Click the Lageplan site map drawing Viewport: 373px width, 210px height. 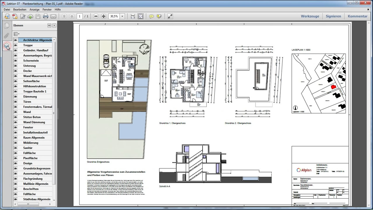tap(319, 83)
